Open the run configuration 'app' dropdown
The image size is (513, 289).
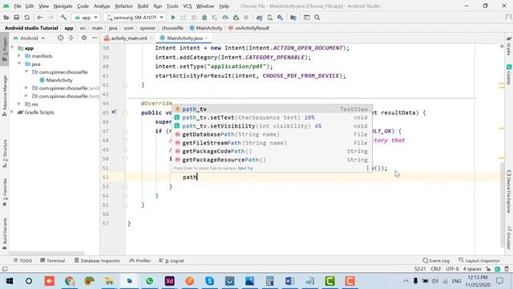[x=86, y=18]
